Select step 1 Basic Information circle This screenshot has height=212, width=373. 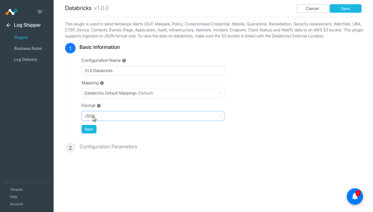pos(70,48)
